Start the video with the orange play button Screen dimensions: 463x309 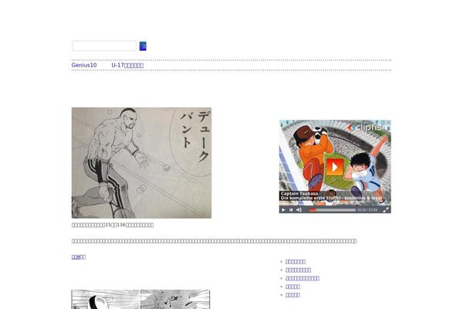335,167
